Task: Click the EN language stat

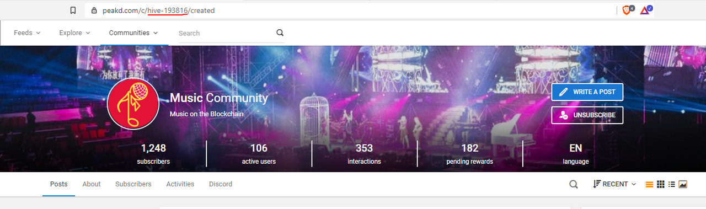Action: 576,154
